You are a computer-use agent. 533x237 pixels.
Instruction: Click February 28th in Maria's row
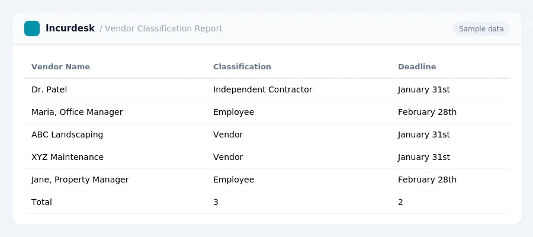tap(427, 112)
